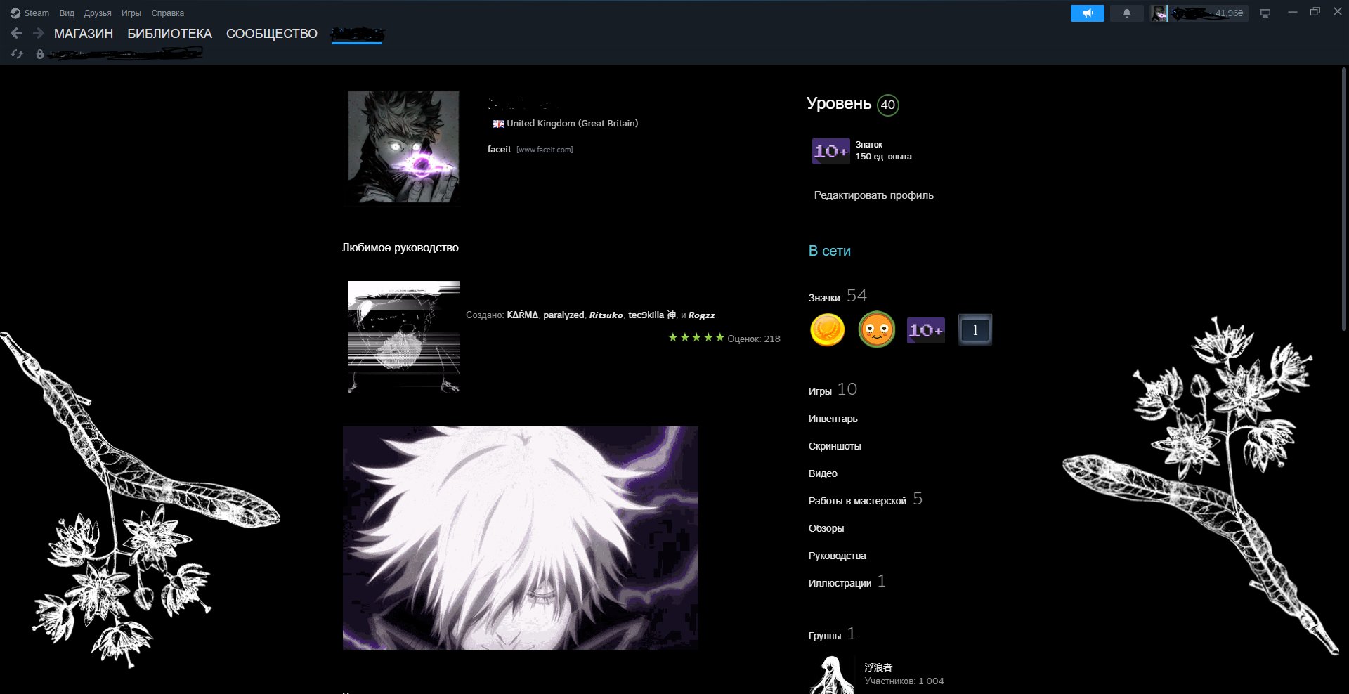
Task: Open the Скриншоты link
Action: click(834, 446)
